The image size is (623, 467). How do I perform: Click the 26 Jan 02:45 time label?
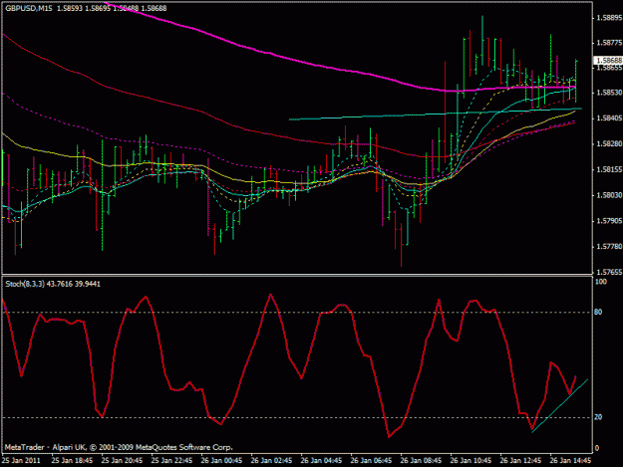pyautogui.click(x=272, y=461)
